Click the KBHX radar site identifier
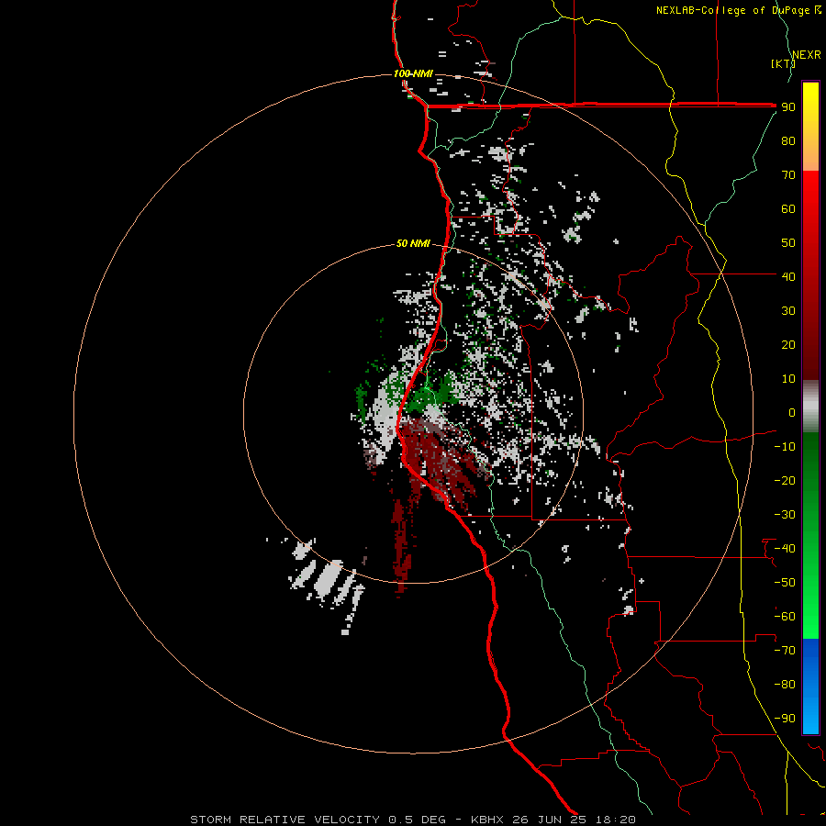This screenshot has width=826, height=826. [486, 820]
